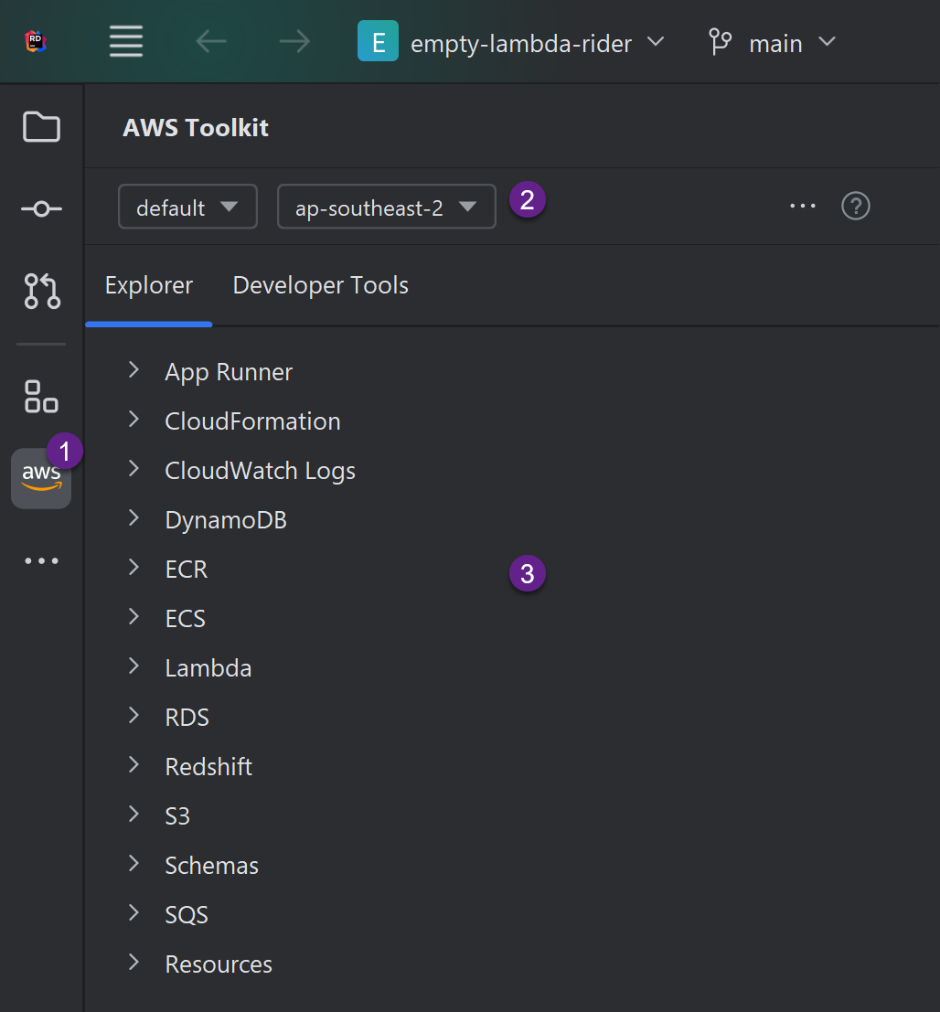Open the Explorer folder tool window icon
The width and height of the screenshot is (940, 1012).
point(41,126)
